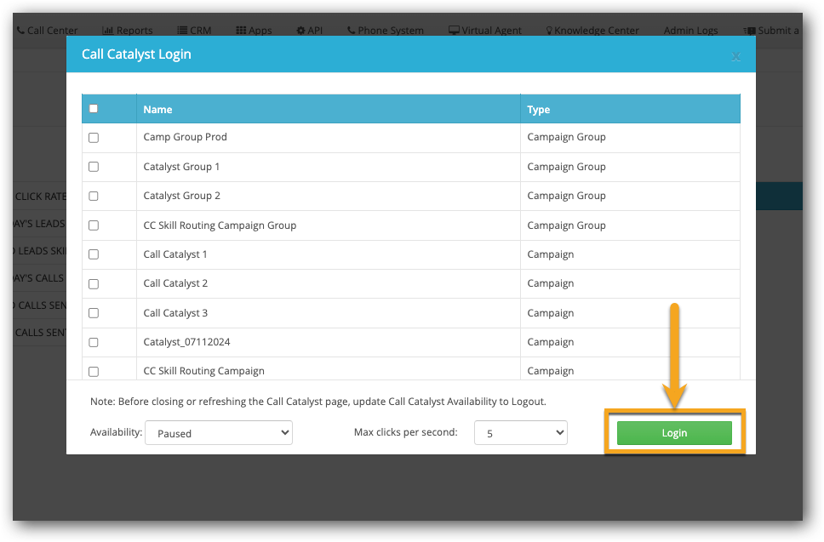Click the Camp Group Prod name cell
This screenshot has width=824, height=542.
click(x=329, y=138)
